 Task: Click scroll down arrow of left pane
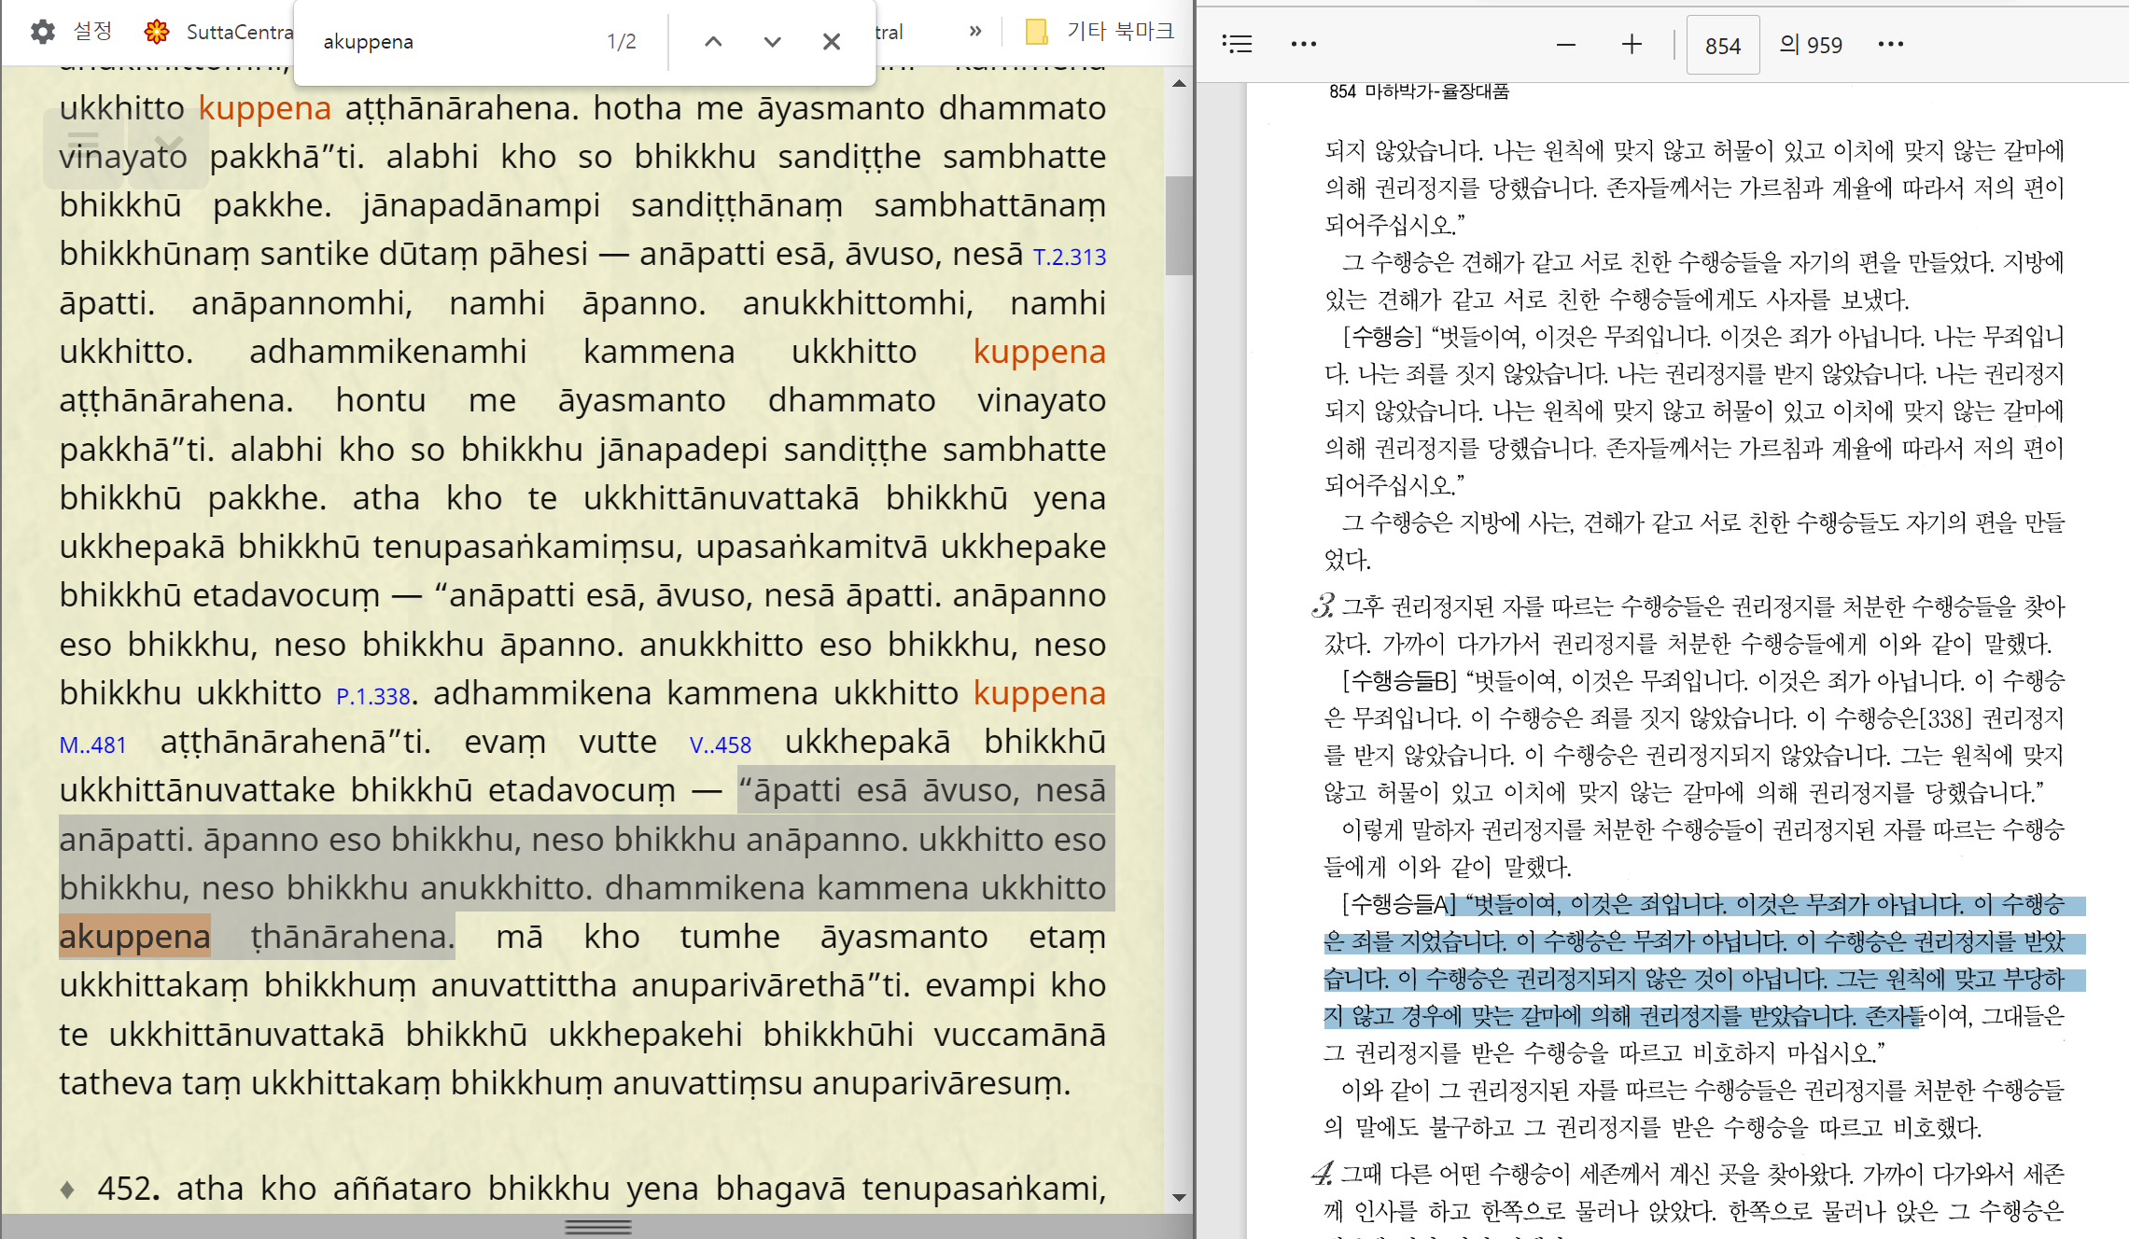pyautogui.click(x=1179, y=1197)
